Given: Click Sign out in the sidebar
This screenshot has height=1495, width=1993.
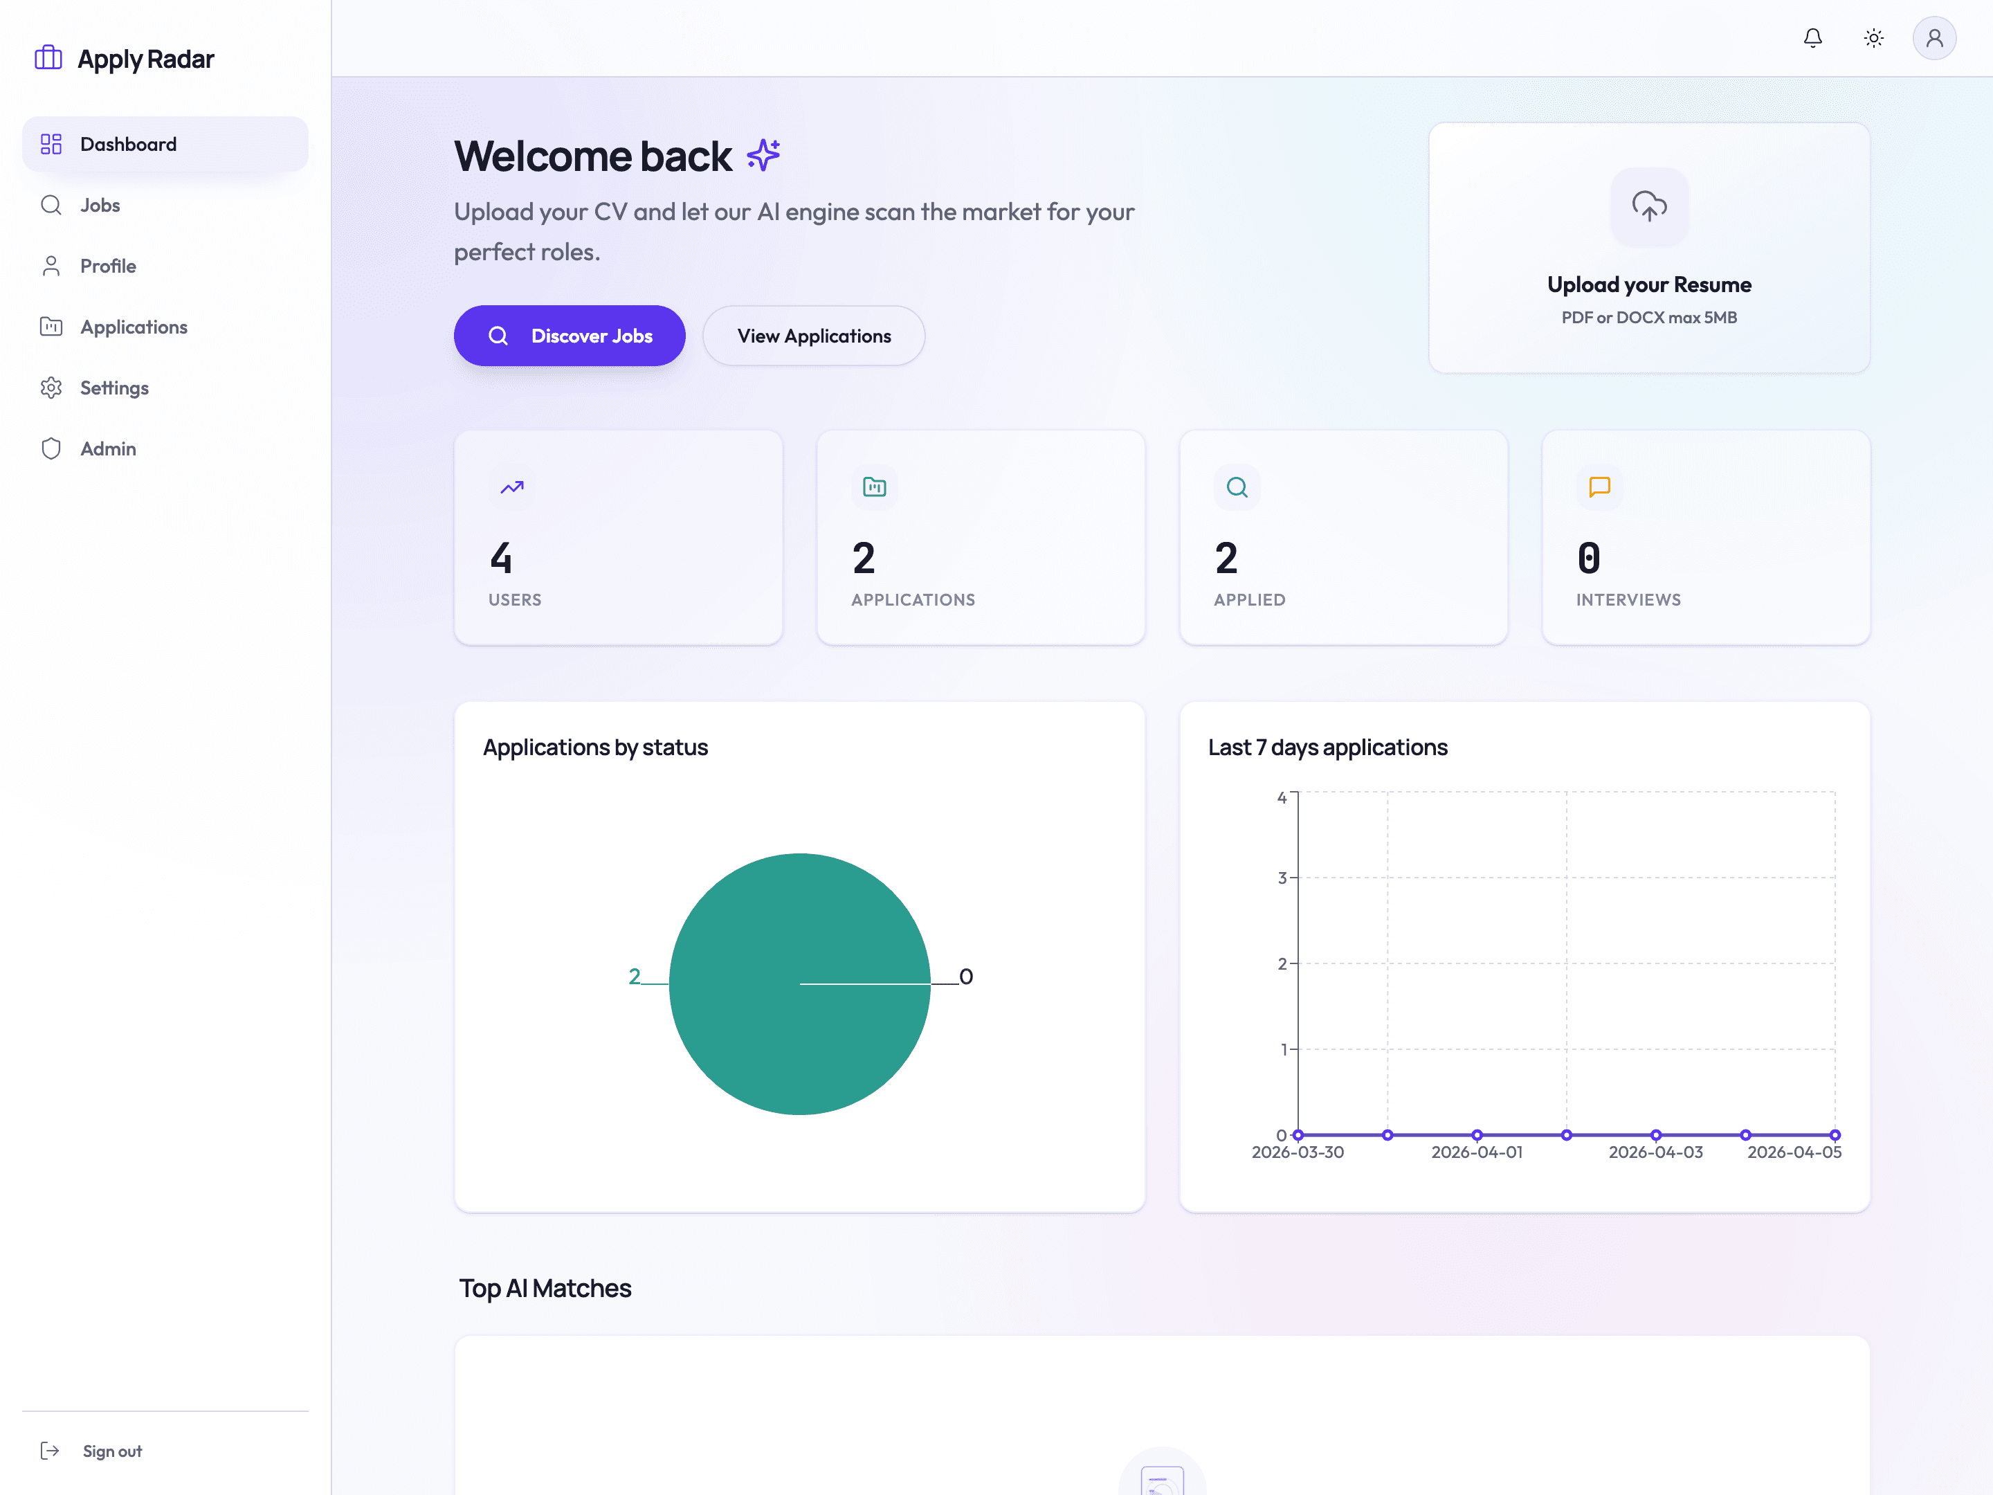Looking at the screenshot, I should 111,1451.
